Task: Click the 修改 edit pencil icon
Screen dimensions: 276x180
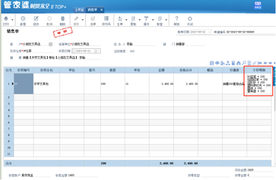Action: 36,18
